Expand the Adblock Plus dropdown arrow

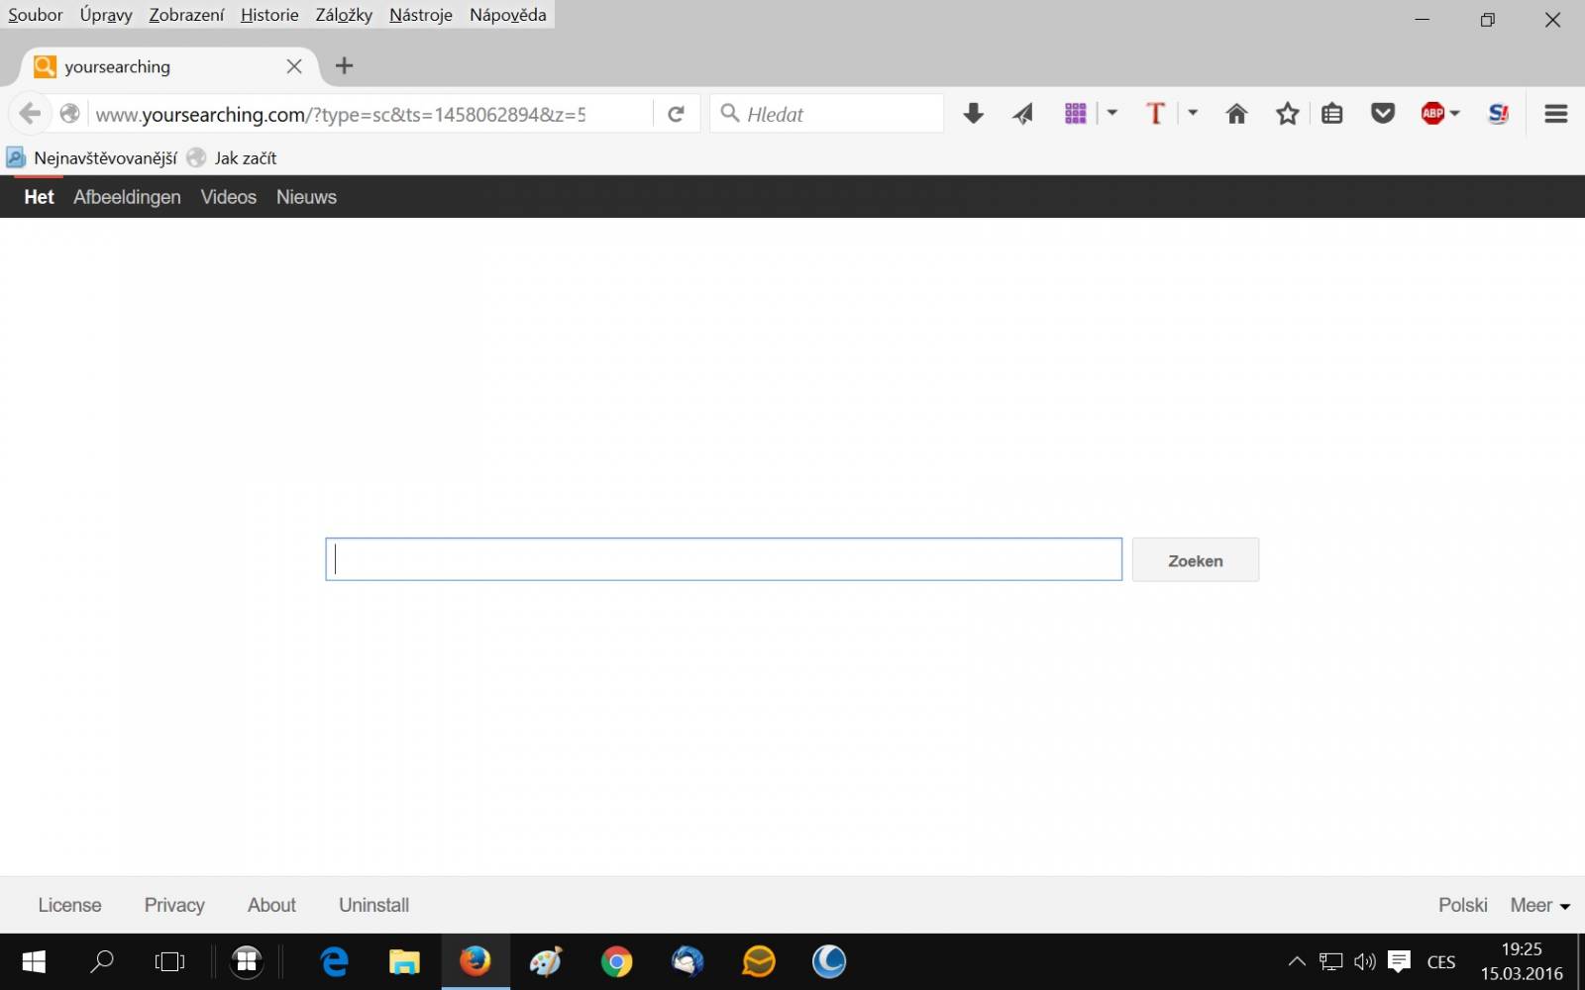[1455, 114]
